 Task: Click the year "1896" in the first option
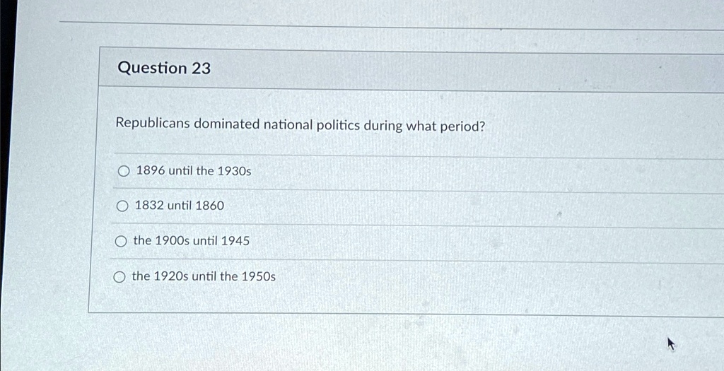click(151, 171)
